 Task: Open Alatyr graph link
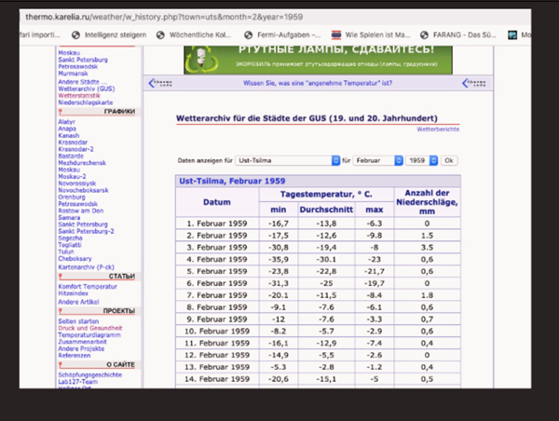(66, 122)
